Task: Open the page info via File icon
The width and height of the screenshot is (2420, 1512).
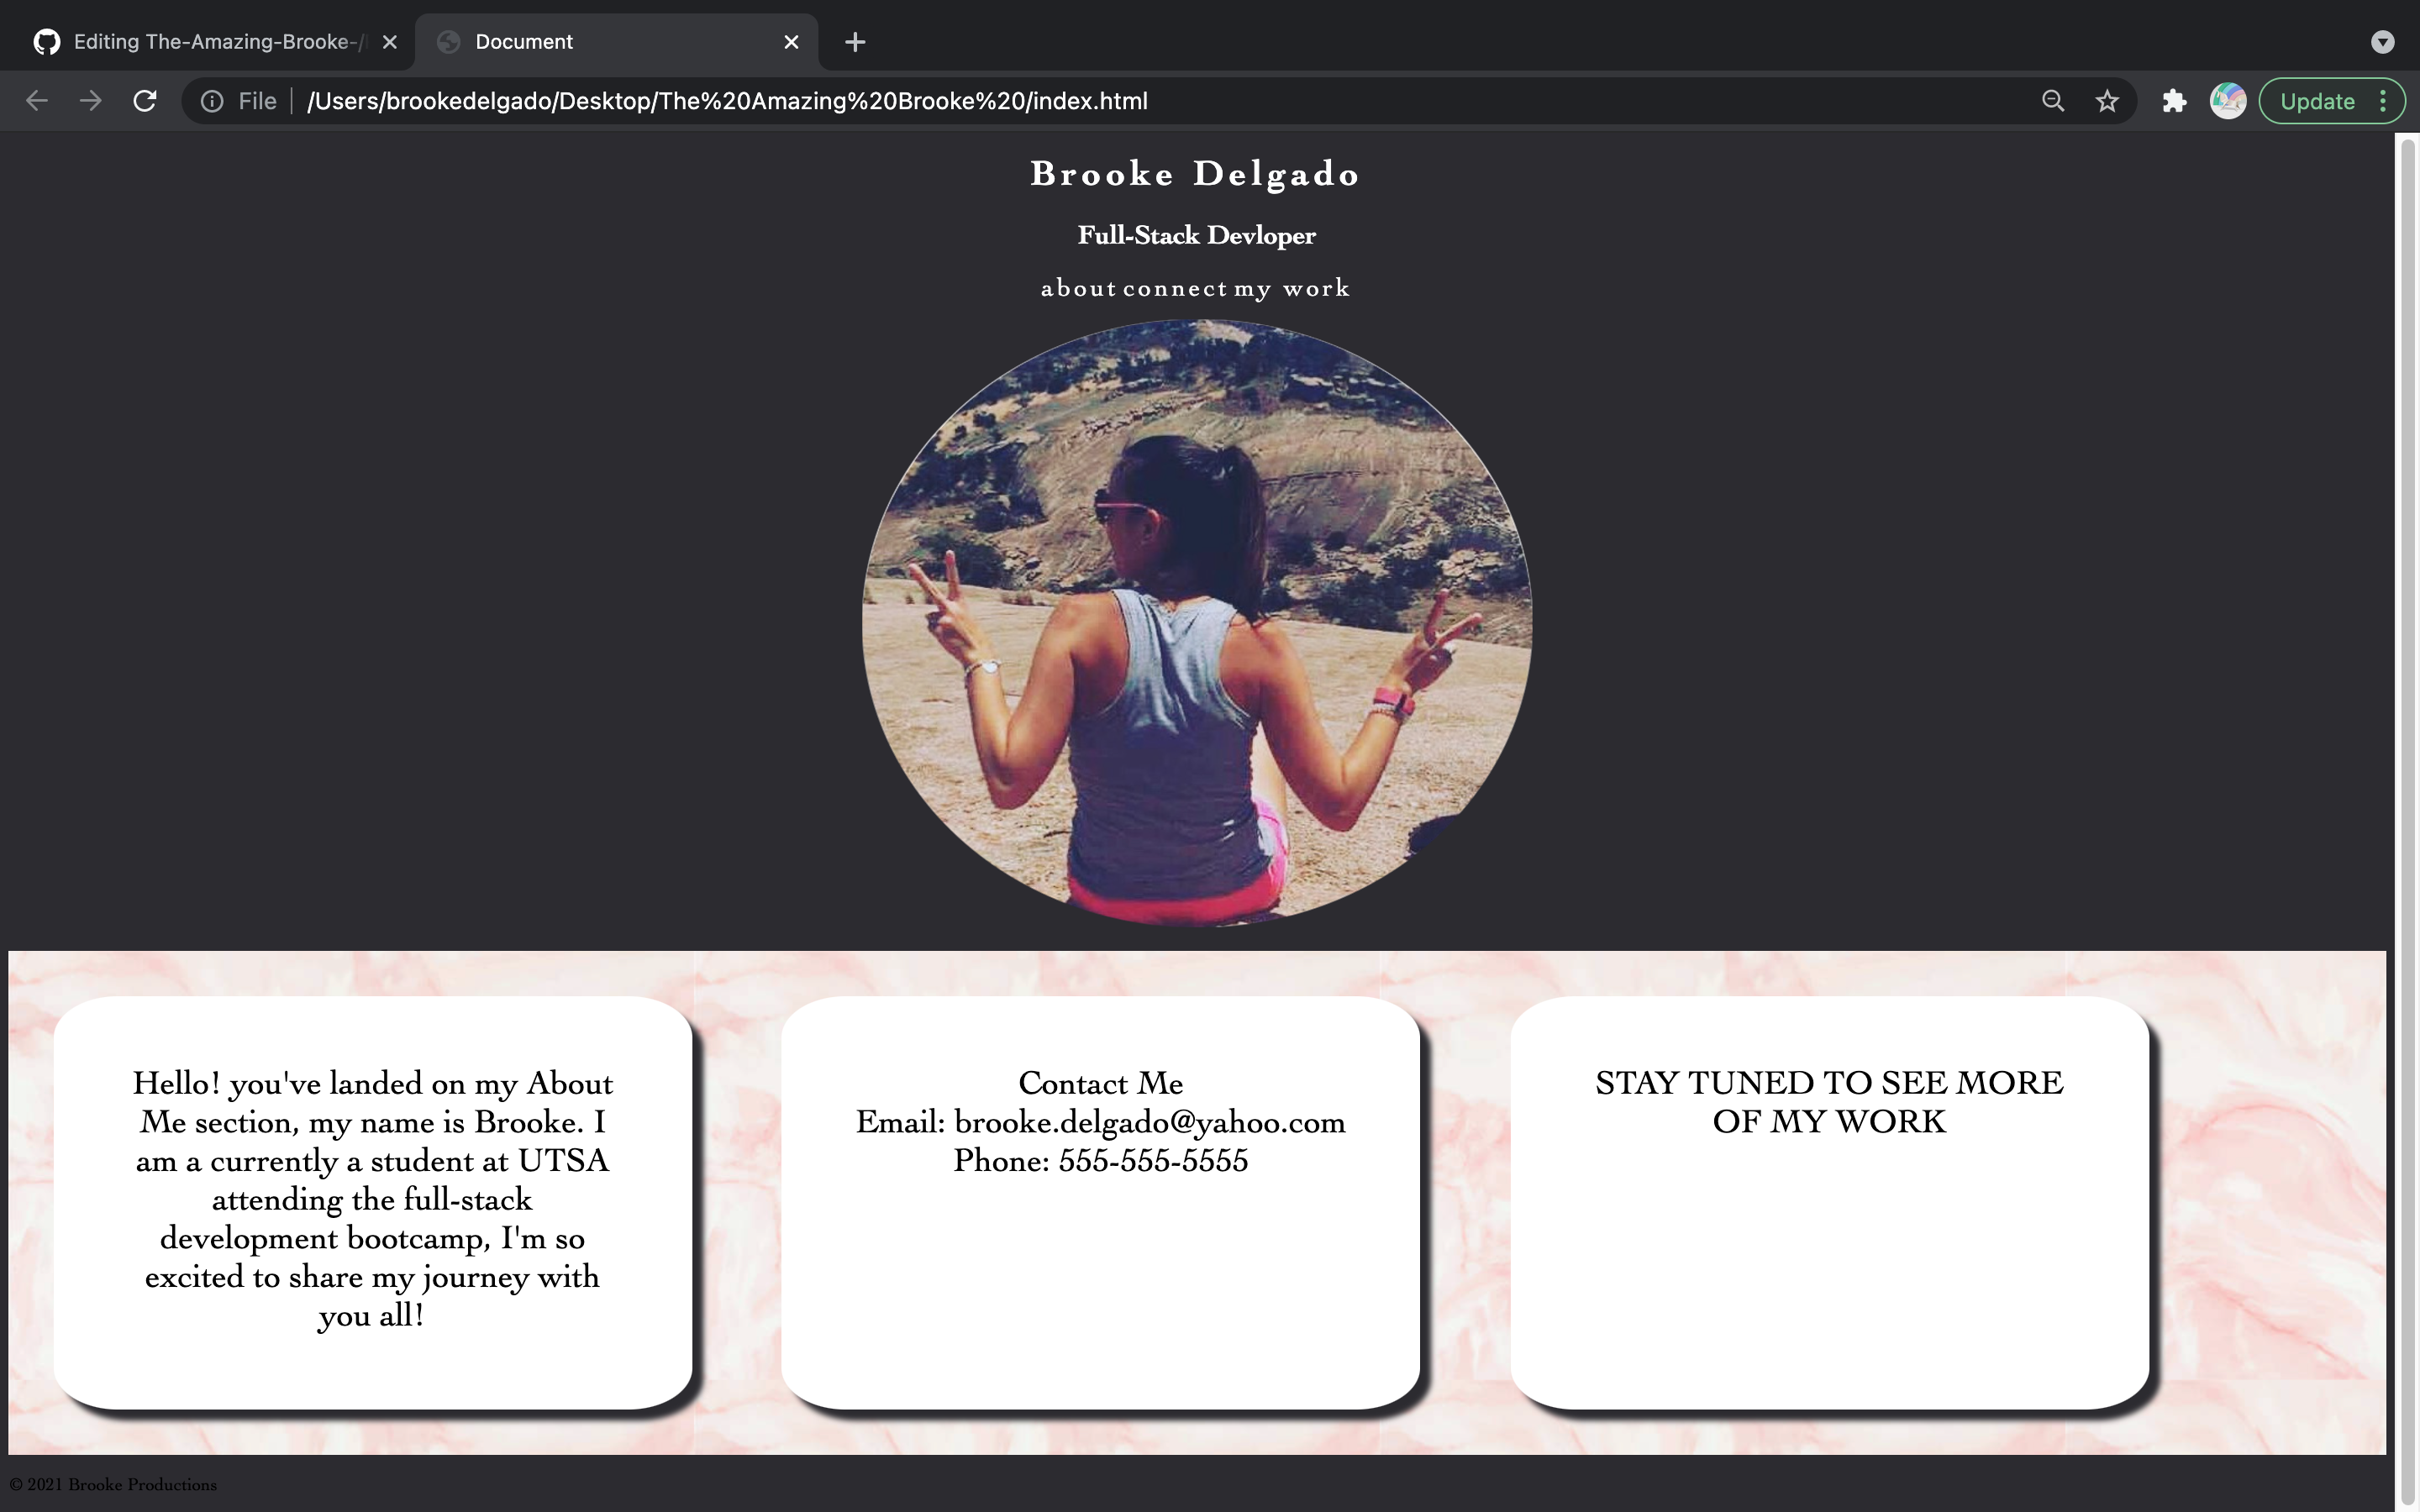Action: point(211,100)
